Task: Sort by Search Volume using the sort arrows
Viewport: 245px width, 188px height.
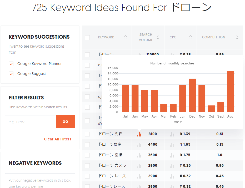Action: tap(158, 37)
